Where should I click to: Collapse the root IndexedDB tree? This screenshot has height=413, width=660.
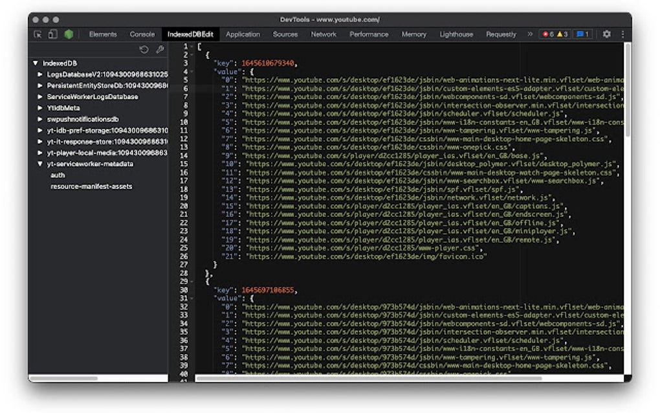click(x=36, y=63)
